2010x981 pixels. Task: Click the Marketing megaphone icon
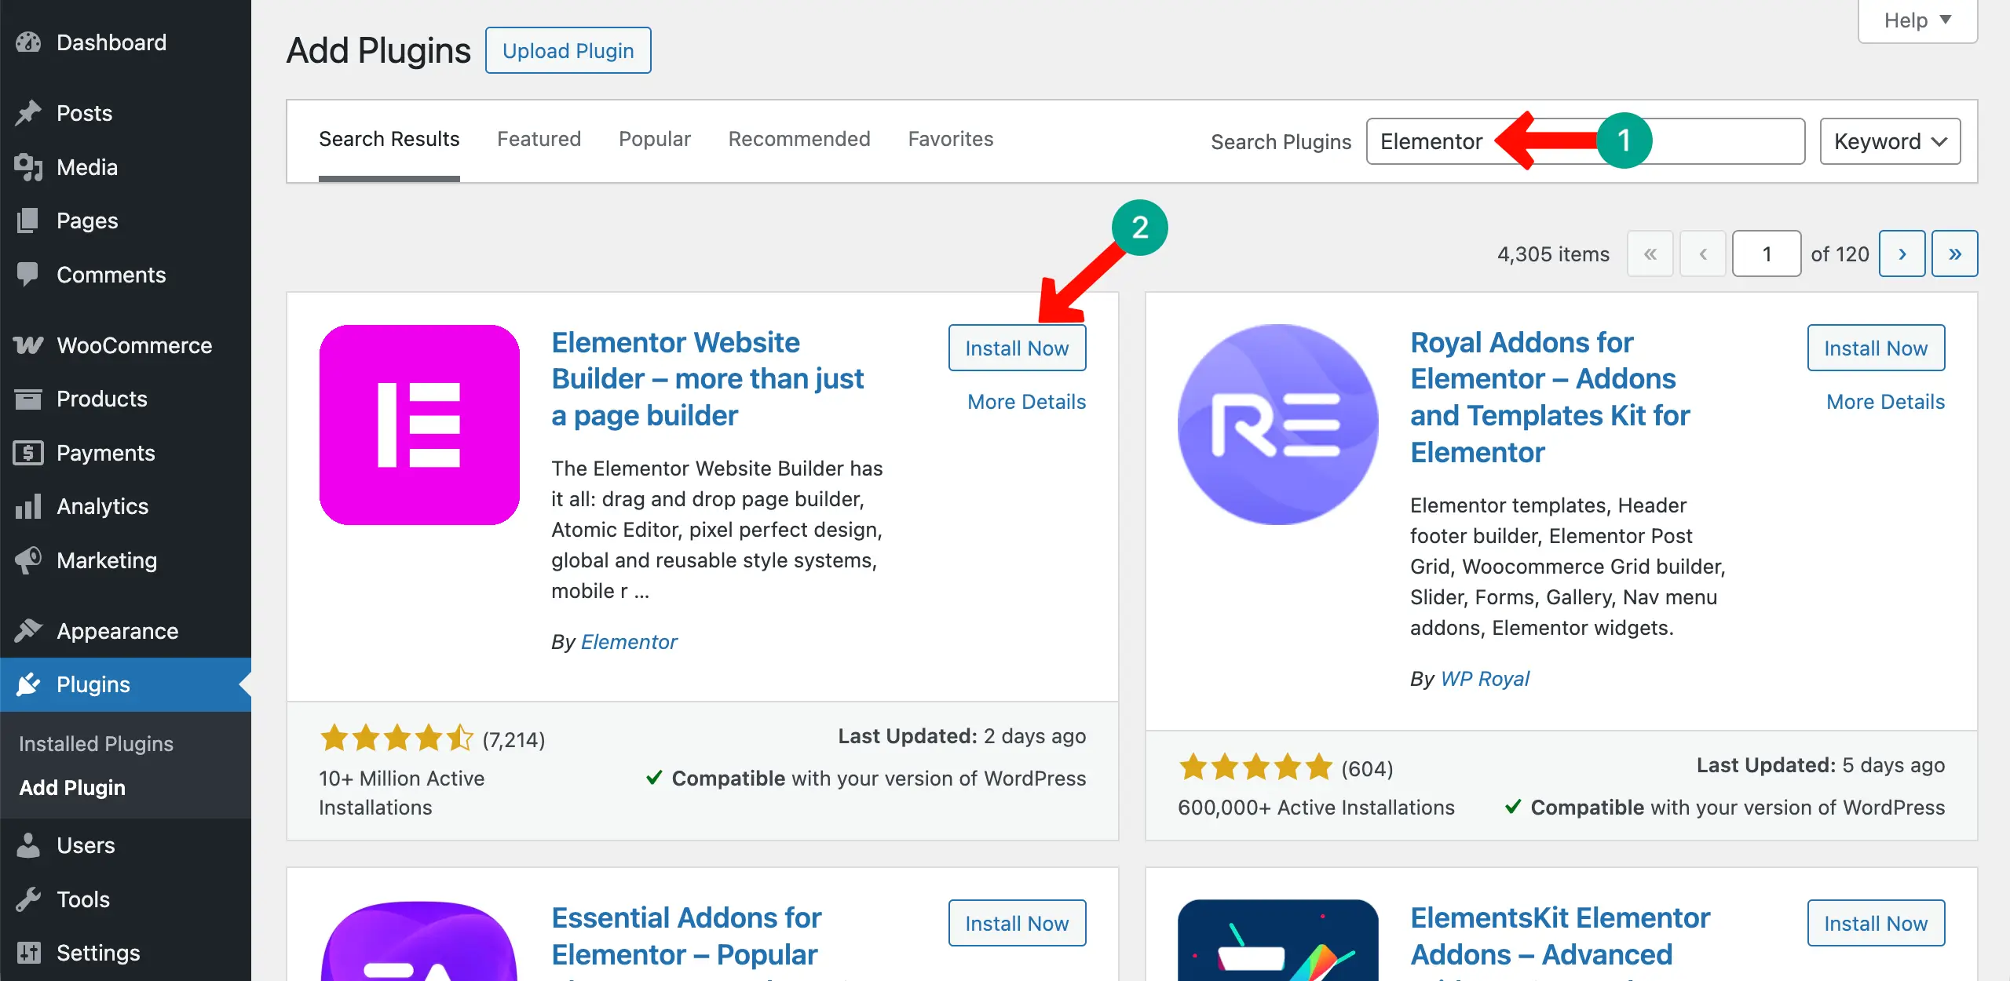click(28, 560)
